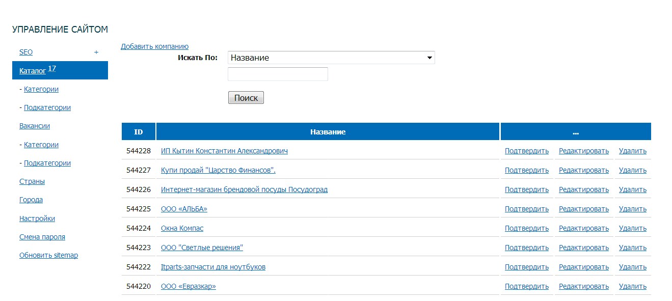Delete the ИП Кытин Константин Александрович entry

633,151
